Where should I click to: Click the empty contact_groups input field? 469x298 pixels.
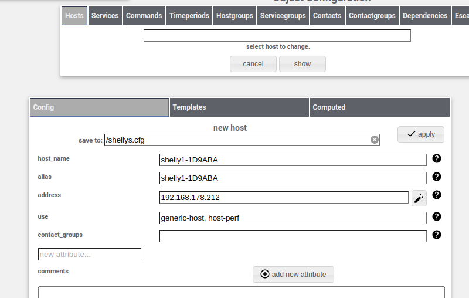293,236
